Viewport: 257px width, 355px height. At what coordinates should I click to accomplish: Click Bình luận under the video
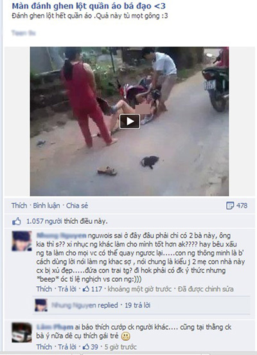[x=46, y=206]
